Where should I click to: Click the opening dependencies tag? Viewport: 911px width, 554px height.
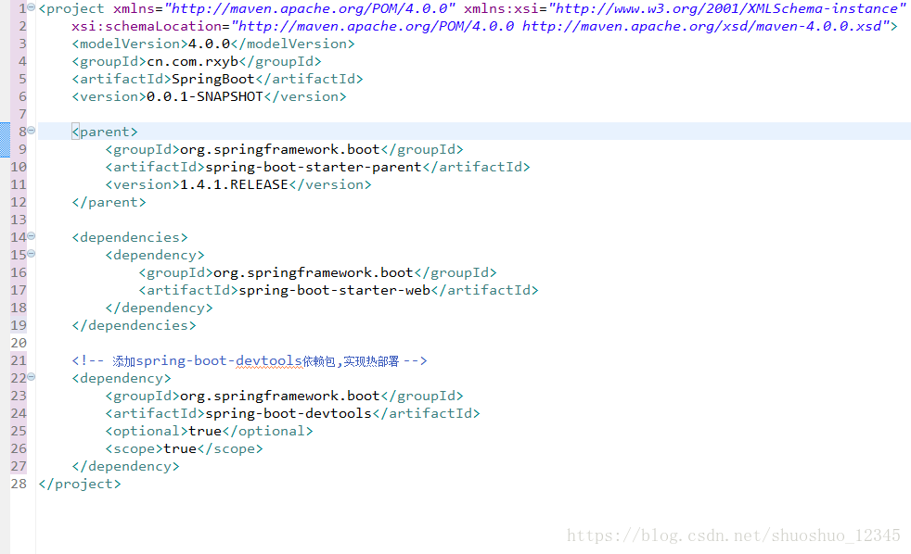[x=130, y=238]
